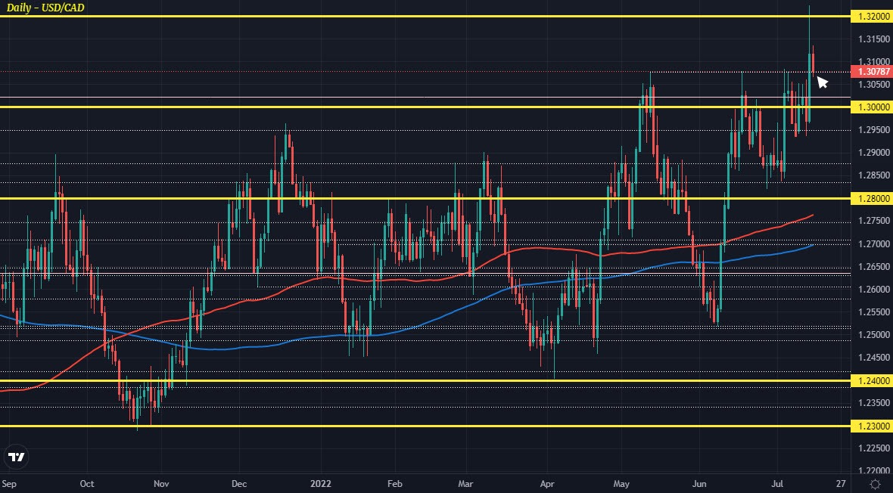Screen dimensions: 893x493
Task: Open the USD/CAD symbol in the chart title
Action: coord(64,8)
